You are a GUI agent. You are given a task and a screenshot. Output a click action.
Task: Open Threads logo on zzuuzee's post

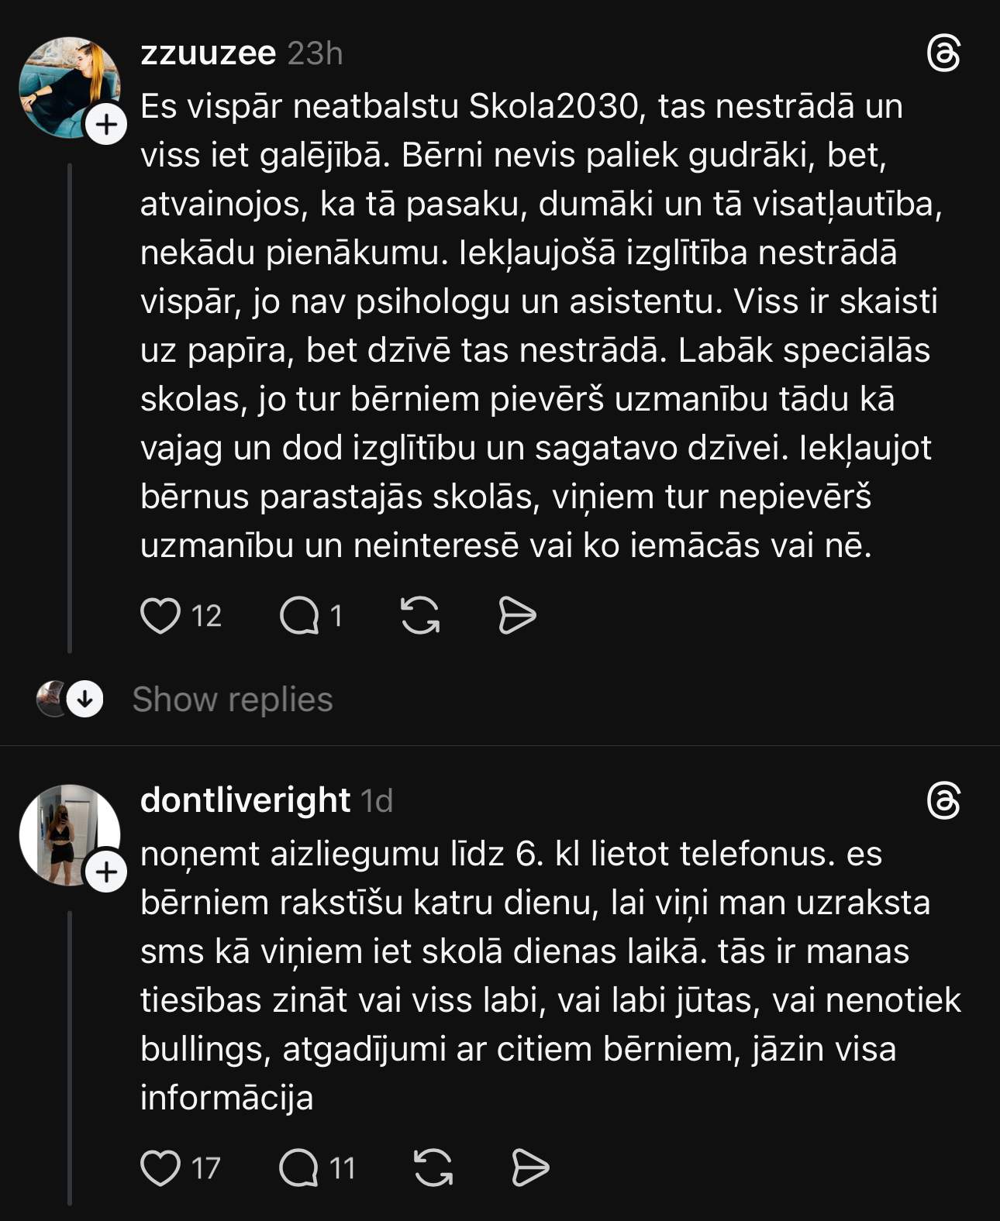tap(943, 54)
